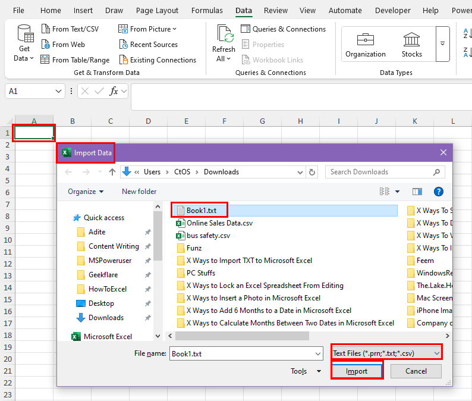Click the Import button
This screenshot has width=472, height=401.
(357, 371)
